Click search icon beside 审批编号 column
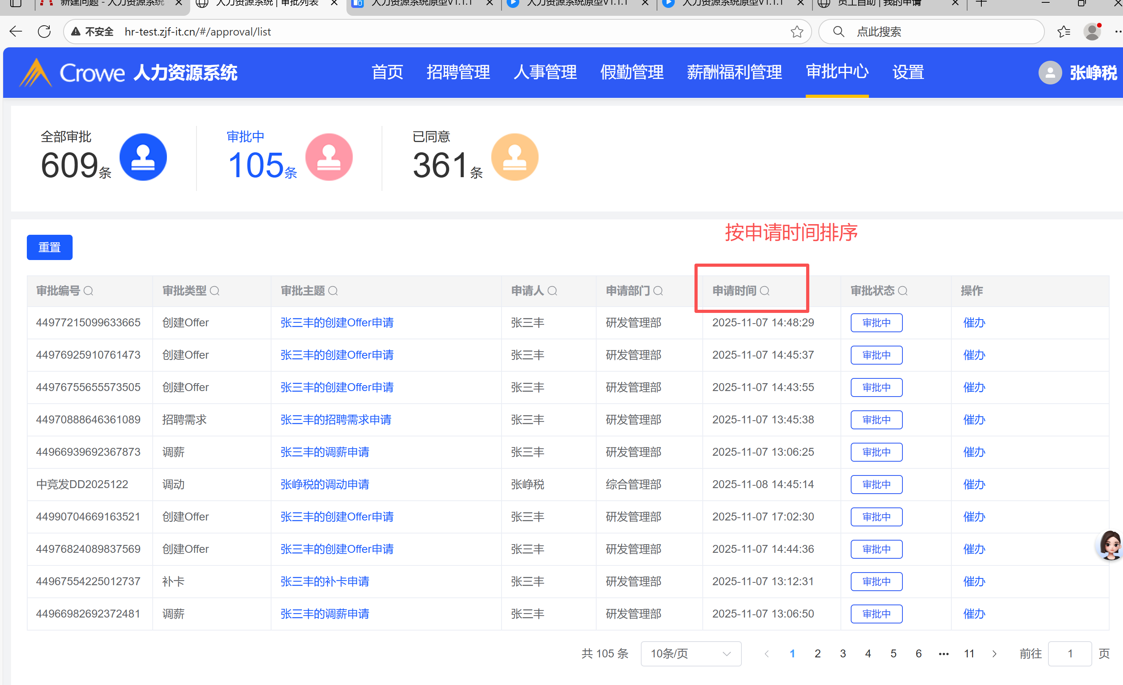This screenshot has width=1123, height=685. tap(88, 291)
